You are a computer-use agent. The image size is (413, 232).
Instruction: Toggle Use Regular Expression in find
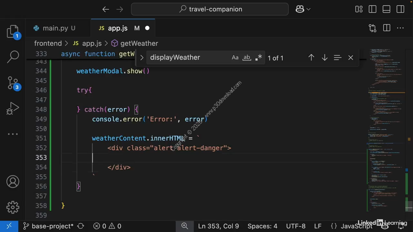(258, 58)
